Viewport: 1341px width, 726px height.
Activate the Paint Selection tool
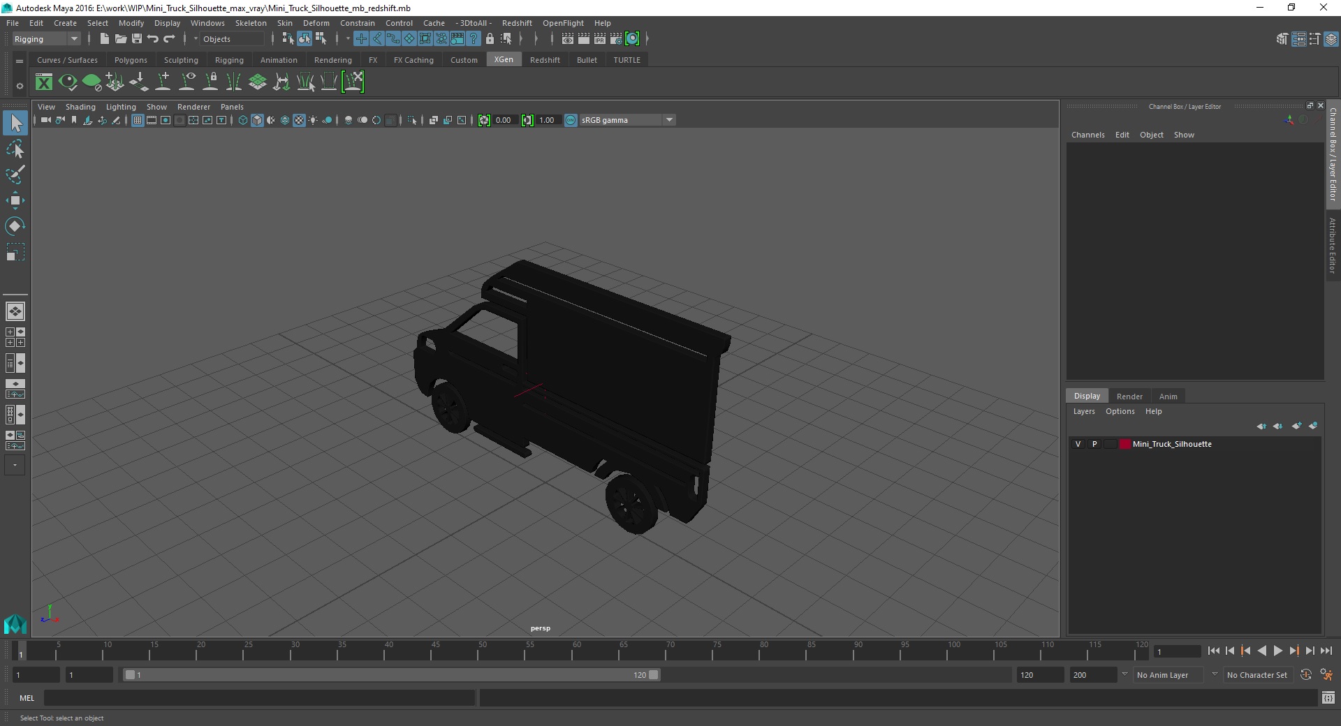[15, 175]
